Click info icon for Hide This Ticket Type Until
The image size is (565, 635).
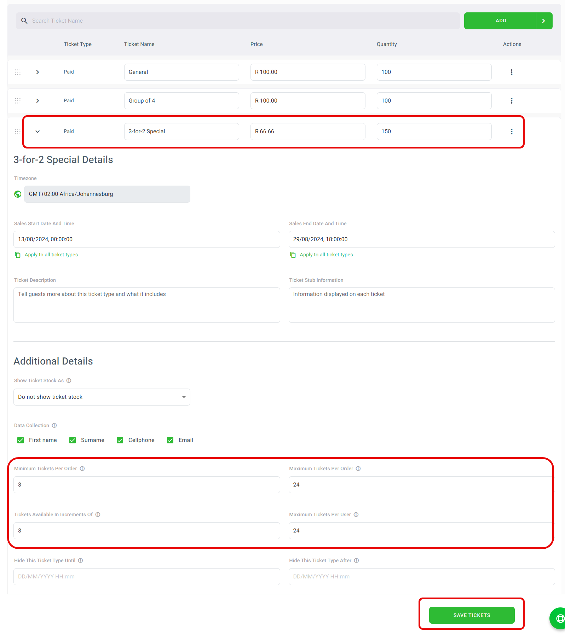(x=81, y=561)
